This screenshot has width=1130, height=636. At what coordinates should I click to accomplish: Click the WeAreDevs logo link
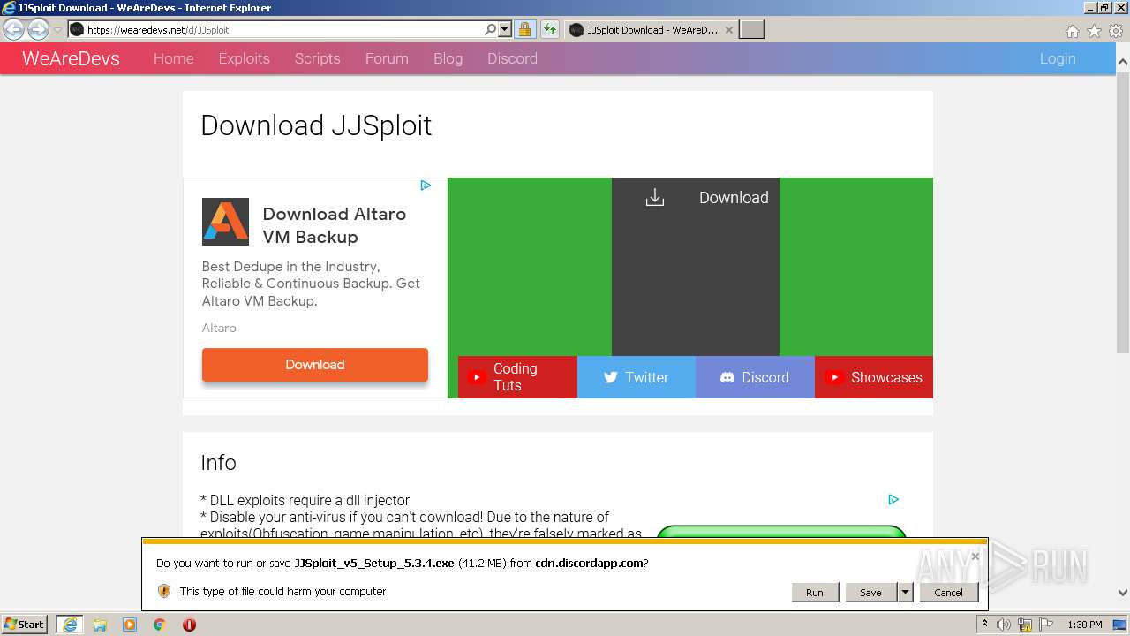(x=71, y=58)
